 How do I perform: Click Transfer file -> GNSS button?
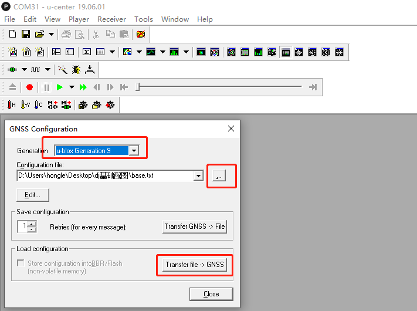195,265
